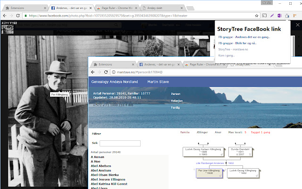Switch to Aner tree view
Viewport: 302px width, 189px height.
click(x=218, y=132)
